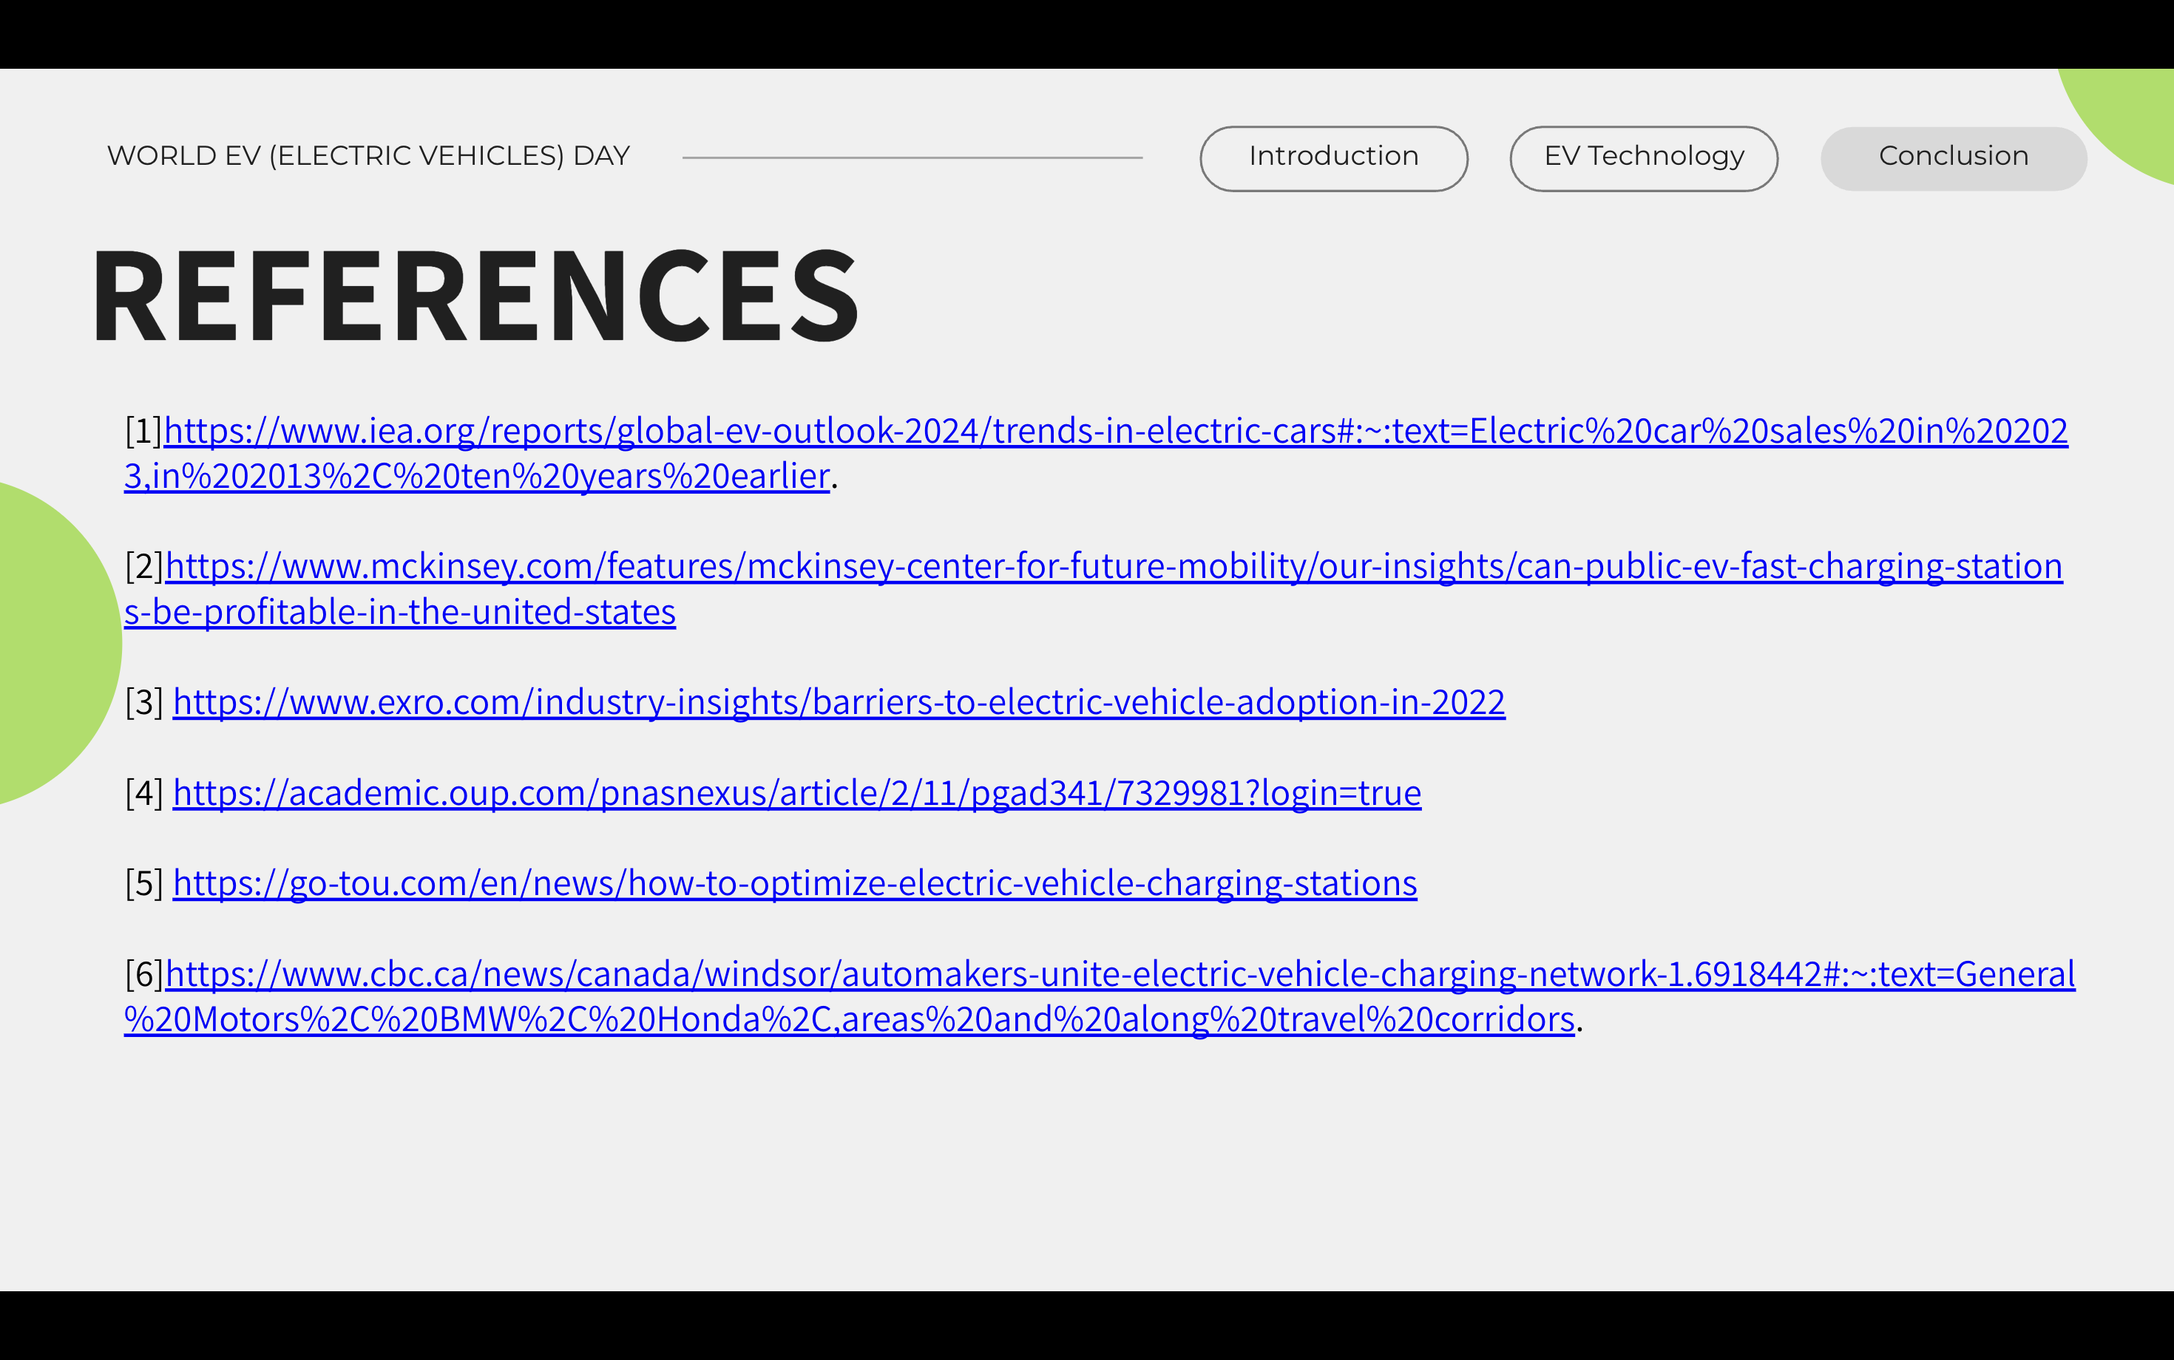Visit the academic.oup.com pnasnexus article link

[796, 793]
